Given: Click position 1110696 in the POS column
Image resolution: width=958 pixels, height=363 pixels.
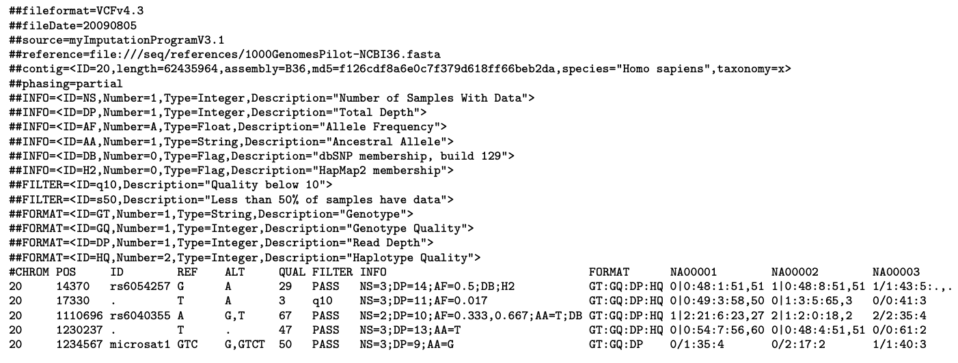Looking at the screenshot, I should pos(80,316).
